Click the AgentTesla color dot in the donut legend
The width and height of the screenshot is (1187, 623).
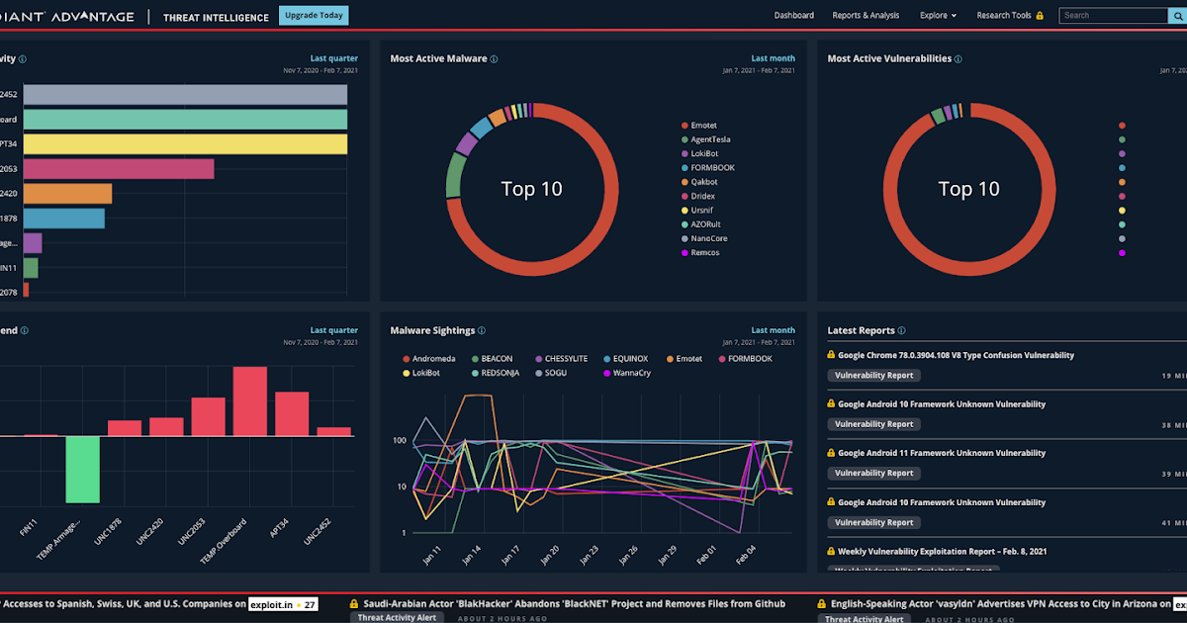[x=684, y=139]
